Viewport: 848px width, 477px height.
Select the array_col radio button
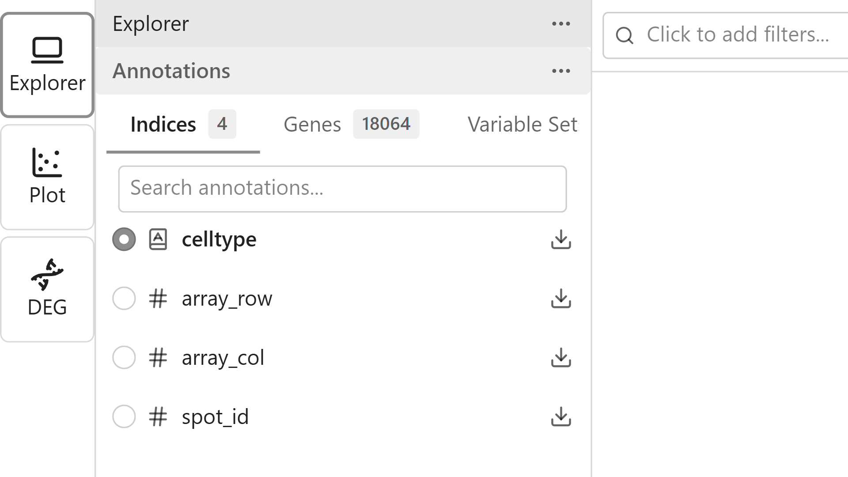click(124, 357)
